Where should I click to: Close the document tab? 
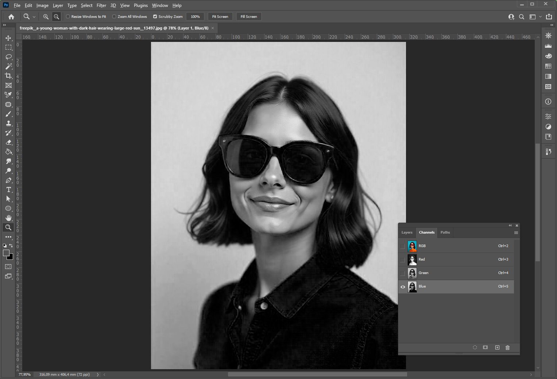coord(213,28)
